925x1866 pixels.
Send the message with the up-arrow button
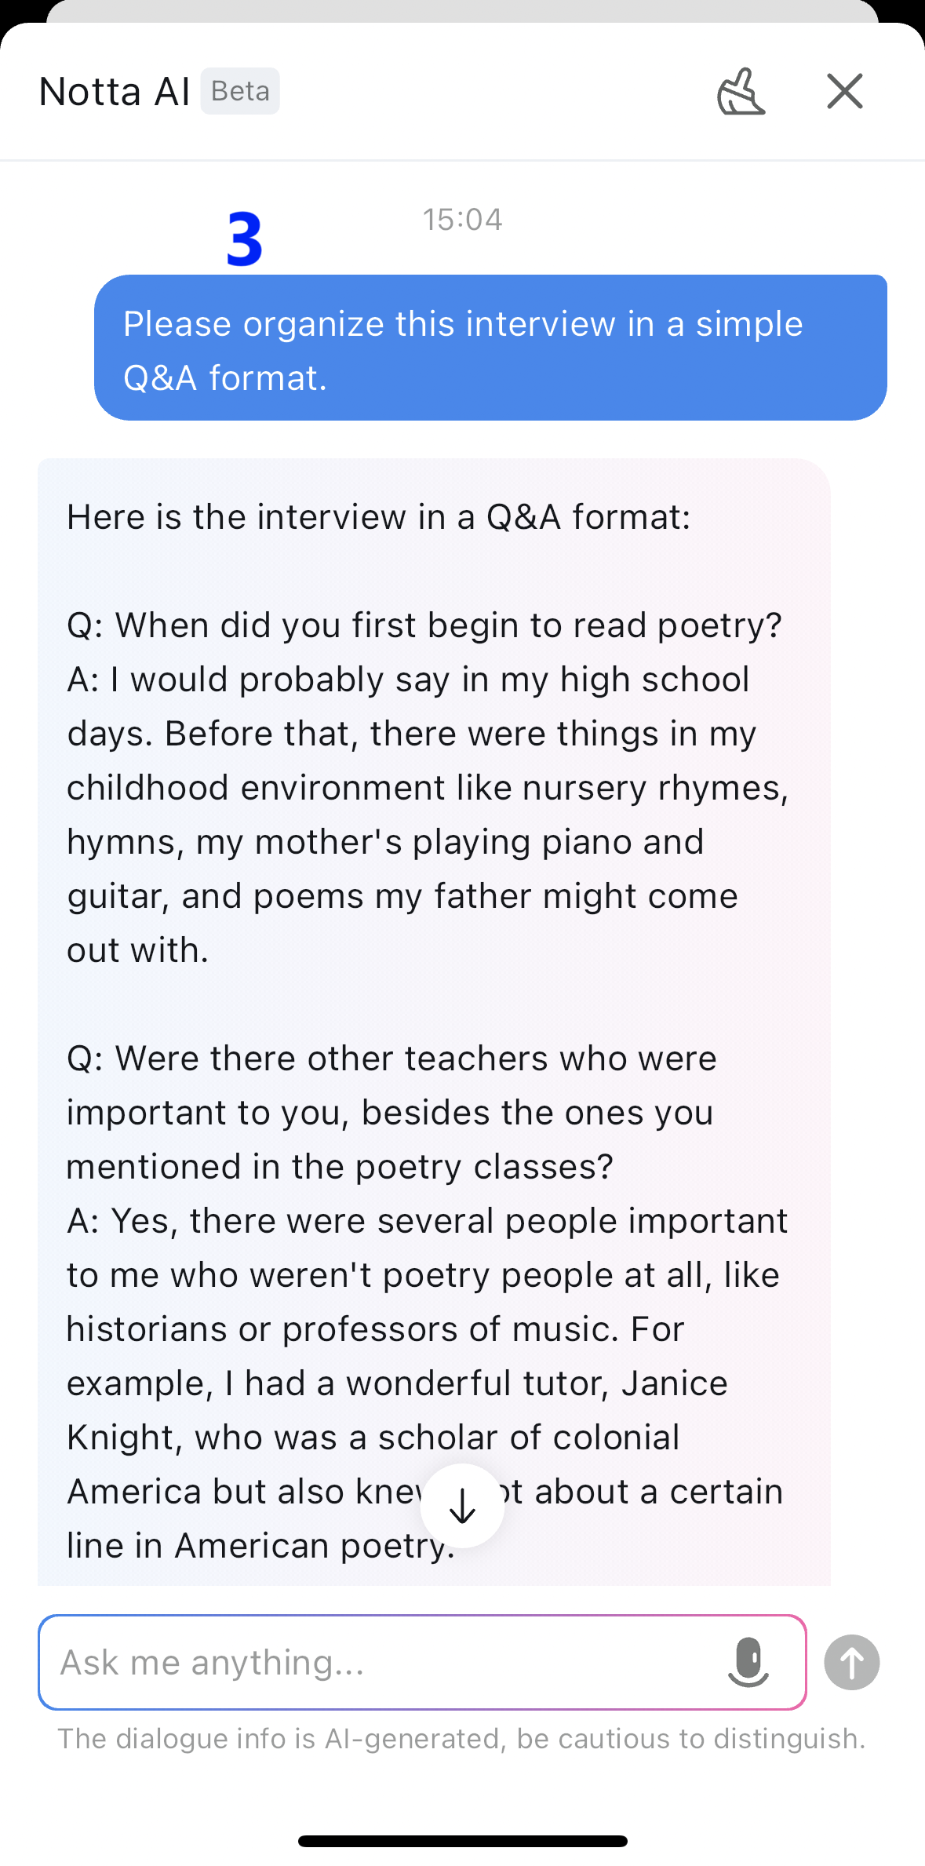point(852,1662)
